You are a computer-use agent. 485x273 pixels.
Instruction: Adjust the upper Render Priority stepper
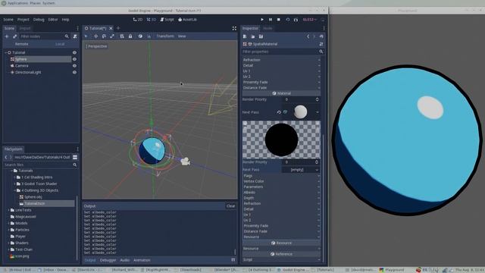click(x=317, y=99)
